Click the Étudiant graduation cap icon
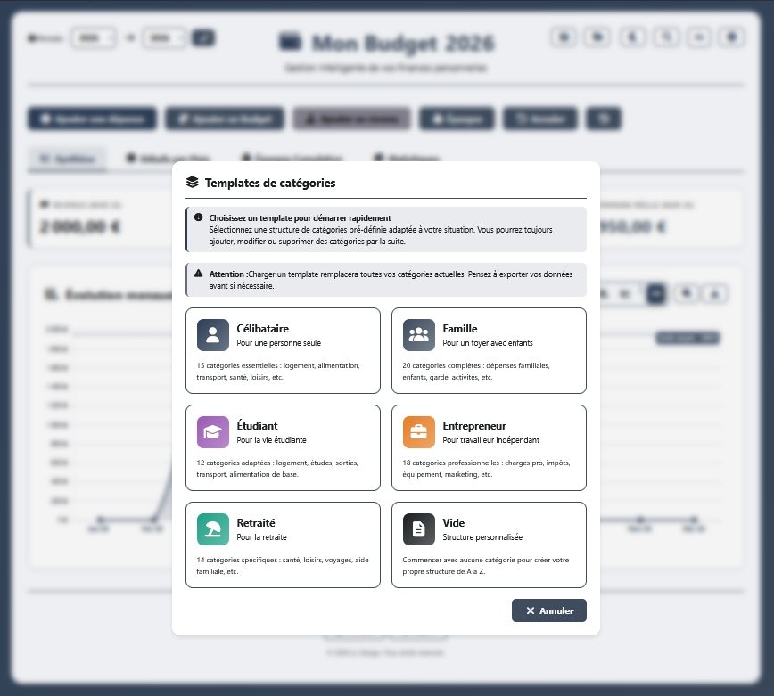This screenshot has width=774, height=696. pyautogui.click(x=213, y=432)
